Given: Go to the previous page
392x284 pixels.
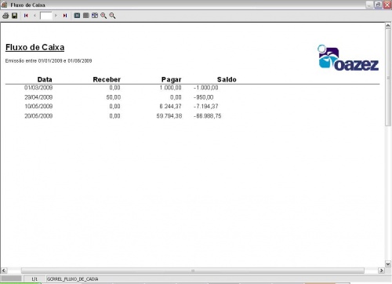Looking at the screenshot, I should click(x=34, y=16).
